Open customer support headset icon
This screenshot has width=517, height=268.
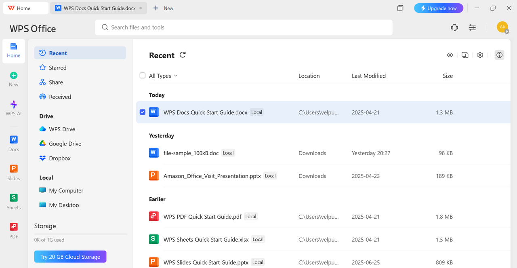coord(454,27)
